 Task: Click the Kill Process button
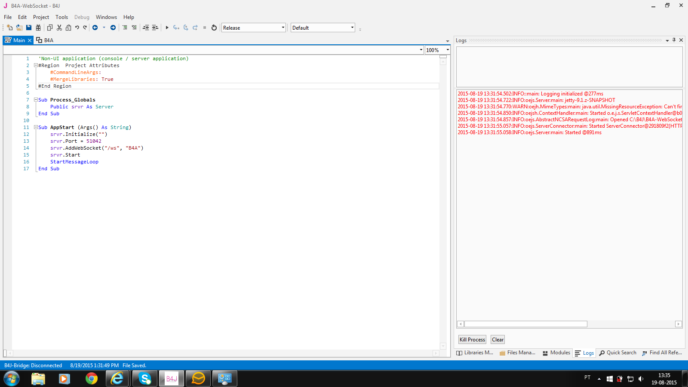tap(472, 340)
